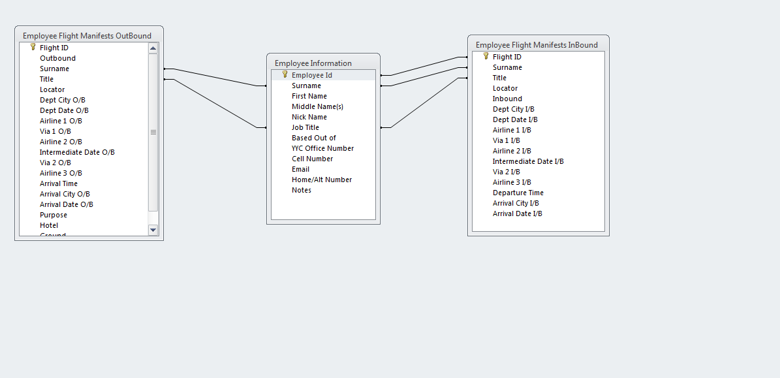Select Locator in the InBound table
The height and width of the screenshot is (378, 780).
[505, 88]
